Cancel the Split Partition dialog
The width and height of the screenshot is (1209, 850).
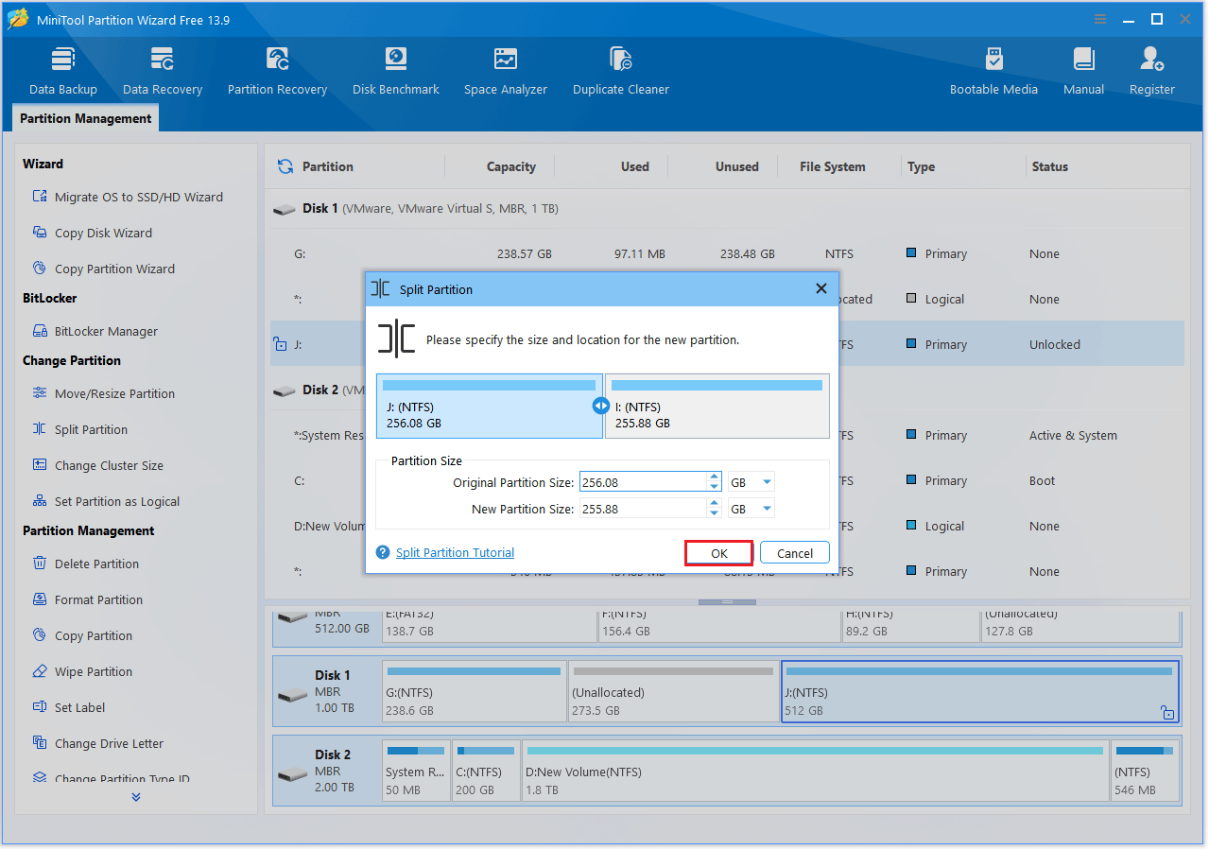click(x=795, y=553)
